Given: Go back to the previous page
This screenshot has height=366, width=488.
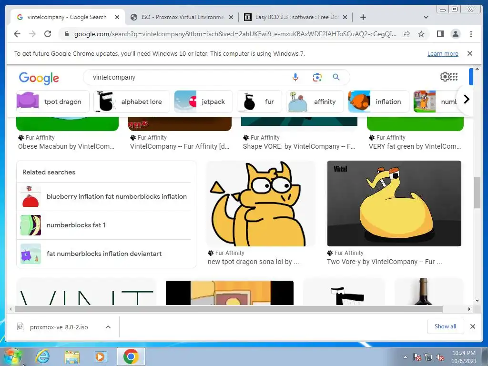Looking at the screenshot, I should pos(17,34).
